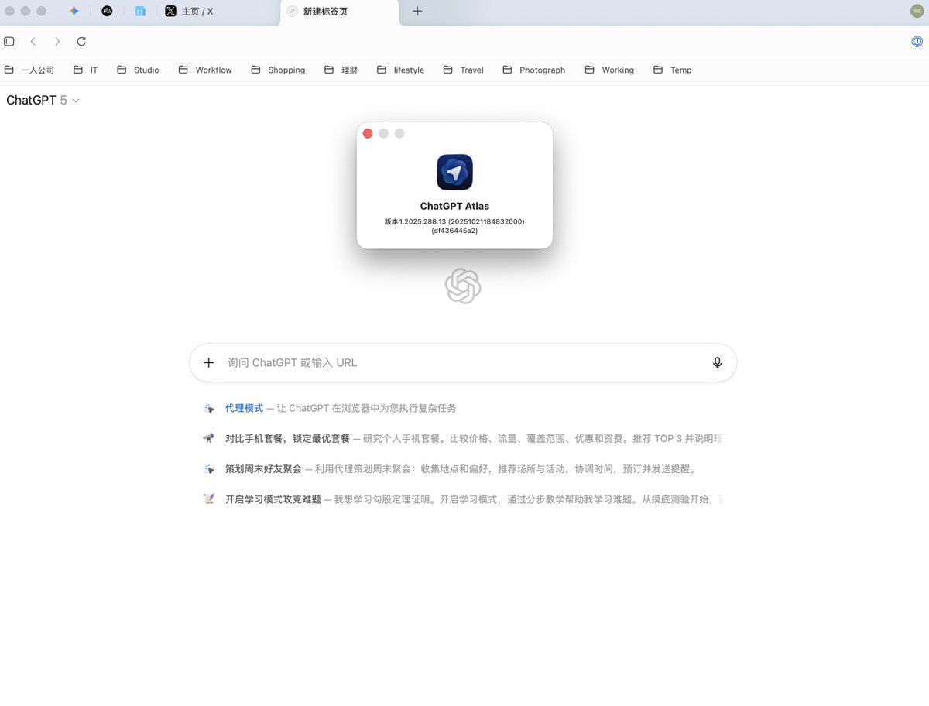Click the forward navigation arrow
This screenshot has width=929, height=706.
click(57, 42)
